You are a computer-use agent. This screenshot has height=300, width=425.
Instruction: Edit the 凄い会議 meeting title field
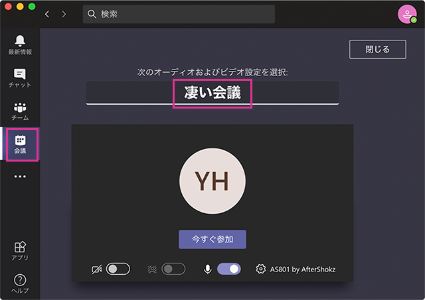[x=212, y=93]
